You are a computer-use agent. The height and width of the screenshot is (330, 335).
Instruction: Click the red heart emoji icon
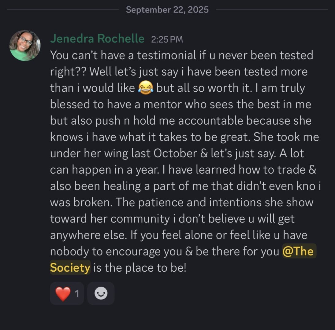(x=63, y=294)
